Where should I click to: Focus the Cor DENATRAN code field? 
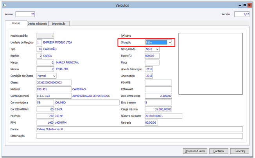[45, 109]
